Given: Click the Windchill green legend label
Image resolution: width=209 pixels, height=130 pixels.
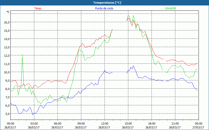Looking at the screenshot, I should [170, 8].
